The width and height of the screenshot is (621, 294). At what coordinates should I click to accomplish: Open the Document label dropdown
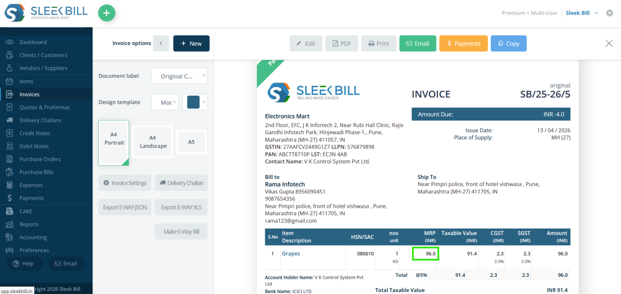point(180,76)
